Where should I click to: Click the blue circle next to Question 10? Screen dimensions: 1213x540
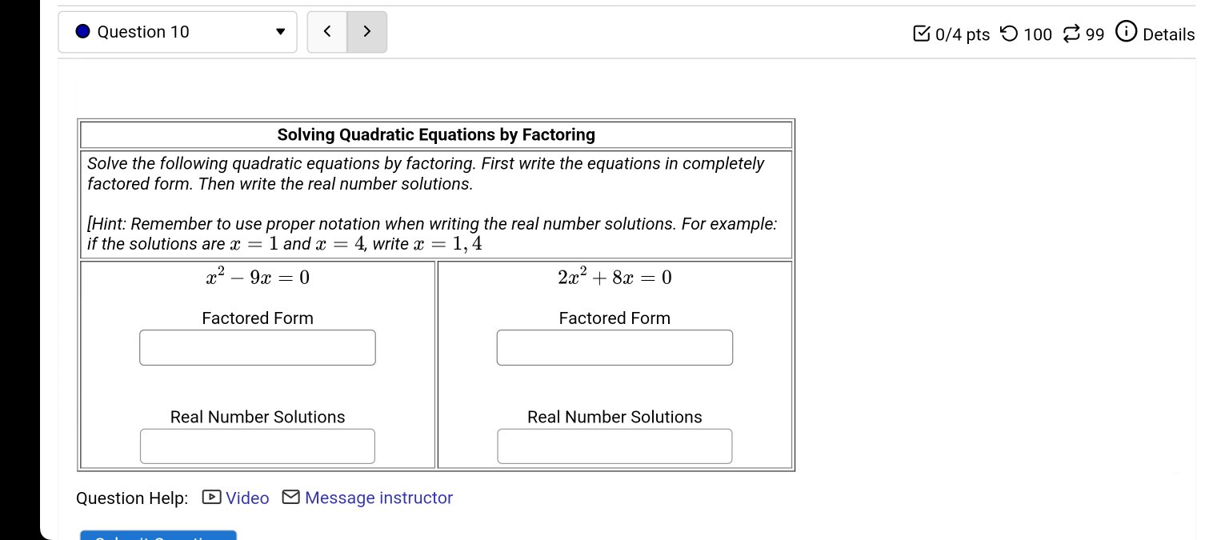point(83,32)
